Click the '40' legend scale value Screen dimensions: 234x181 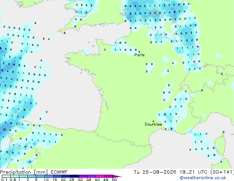97,180
